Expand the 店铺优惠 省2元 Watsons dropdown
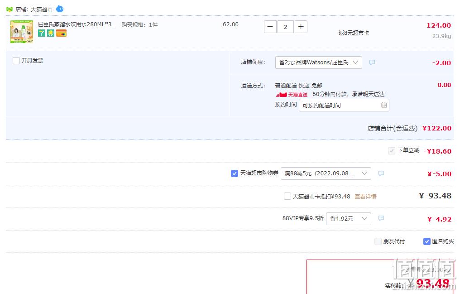Viewport: 460px width, 294px height. [319, 63]
